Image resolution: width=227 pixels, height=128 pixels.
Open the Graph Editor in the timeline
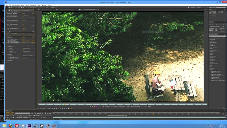point(50,113)
